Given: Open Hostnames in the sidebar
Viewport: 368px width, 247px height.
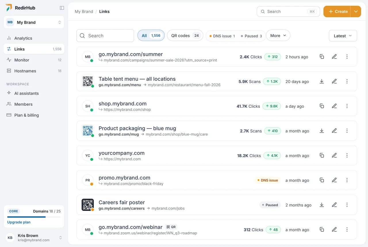Looking at the screenshot, I should (34, 71).
